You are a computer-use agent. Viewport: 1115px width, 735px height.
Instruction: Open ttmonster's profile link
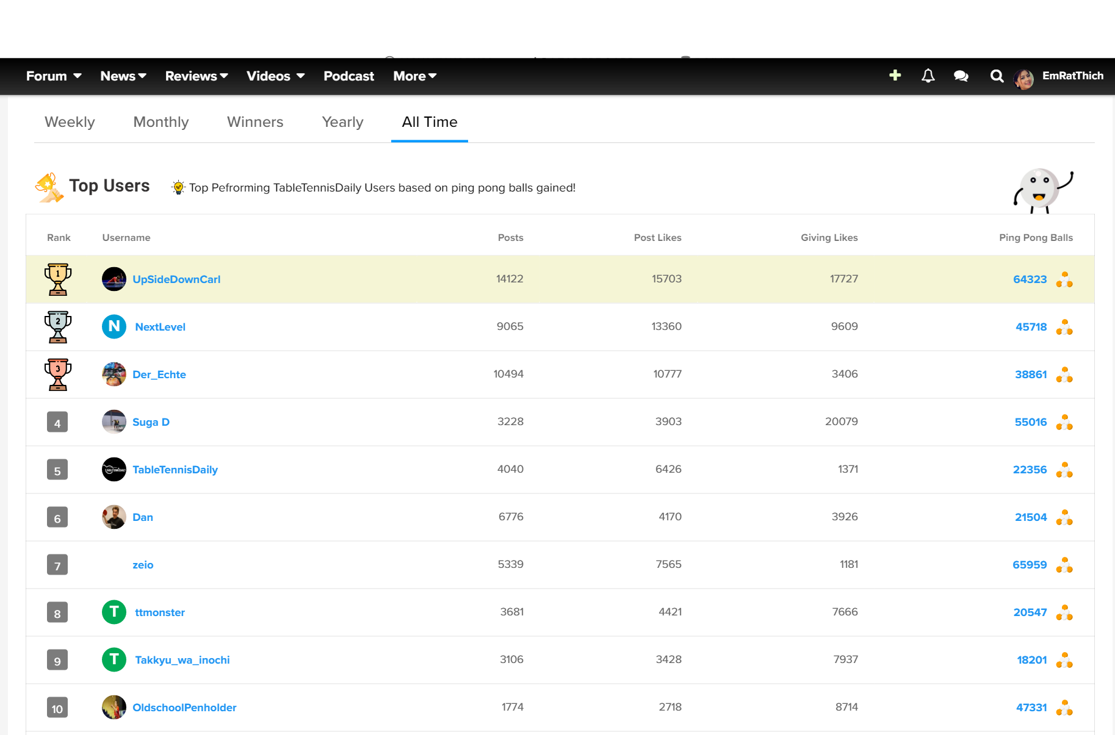point(160,612)
